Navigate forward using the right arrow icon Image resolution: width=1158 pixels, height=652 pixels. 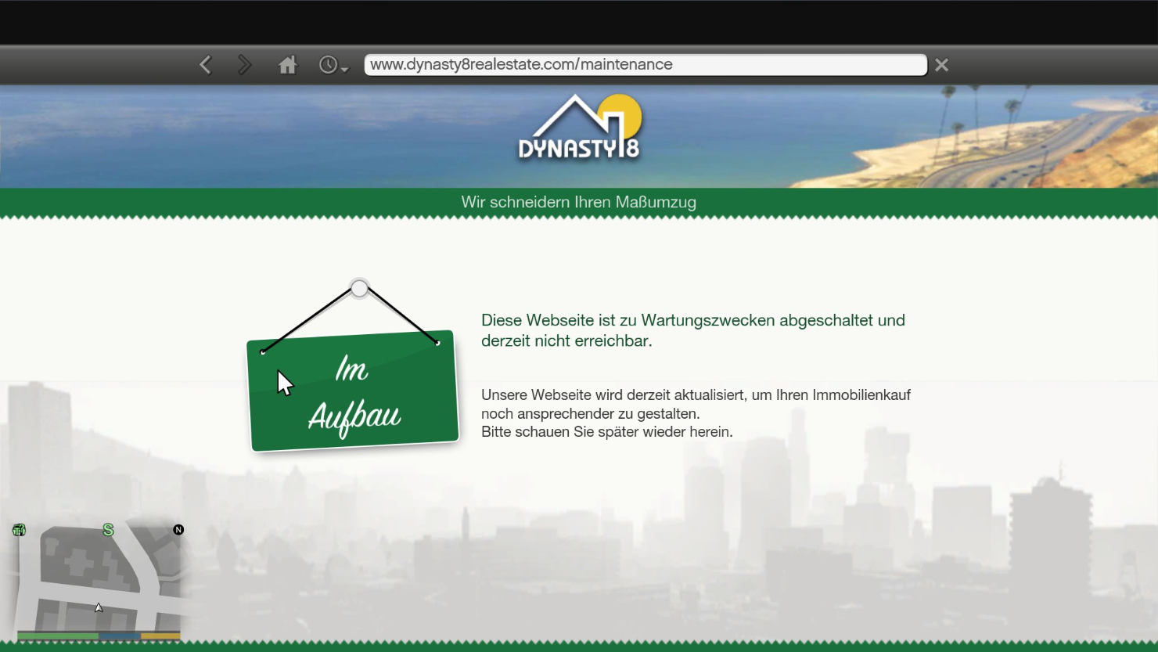tap(244, 64)
